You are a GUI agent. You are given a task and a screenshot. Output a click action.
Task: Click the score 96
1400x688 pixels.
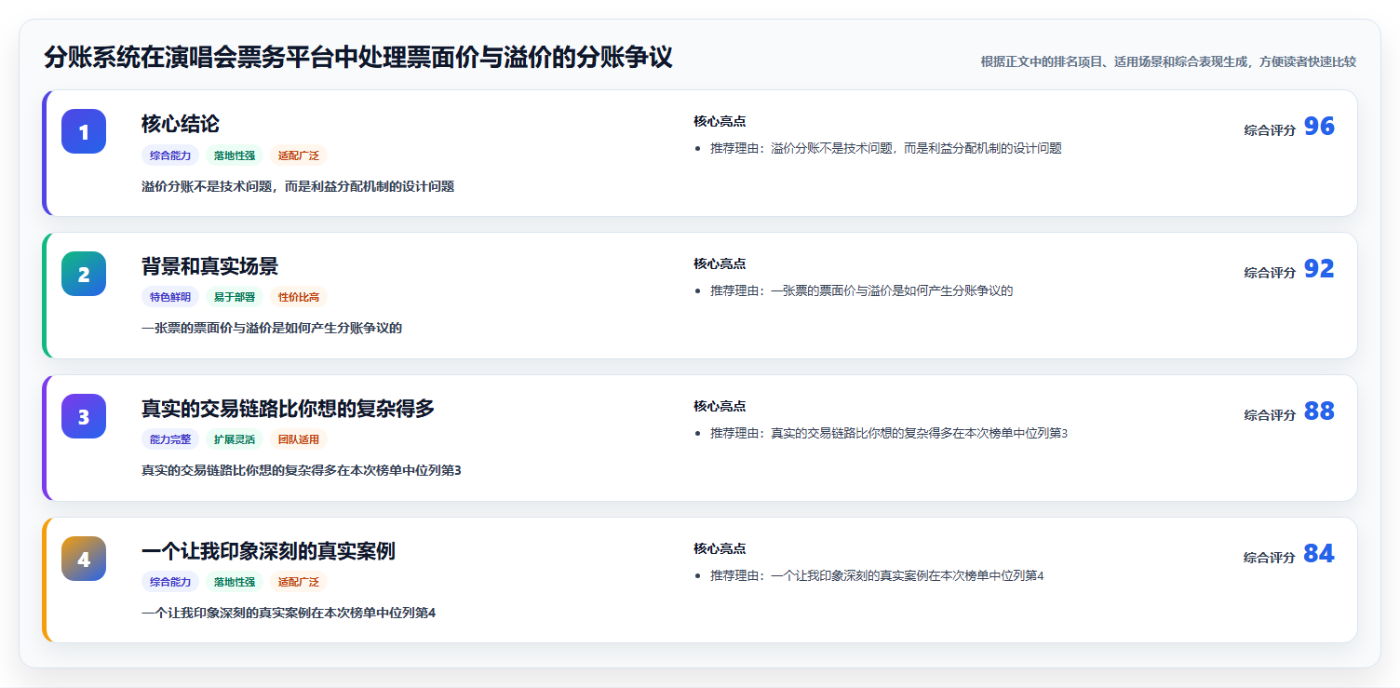(x=1319, y=127)
